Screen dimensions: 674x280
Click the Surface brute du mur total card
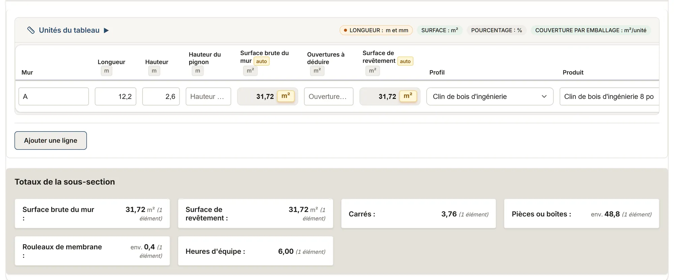tap(92, 214)
